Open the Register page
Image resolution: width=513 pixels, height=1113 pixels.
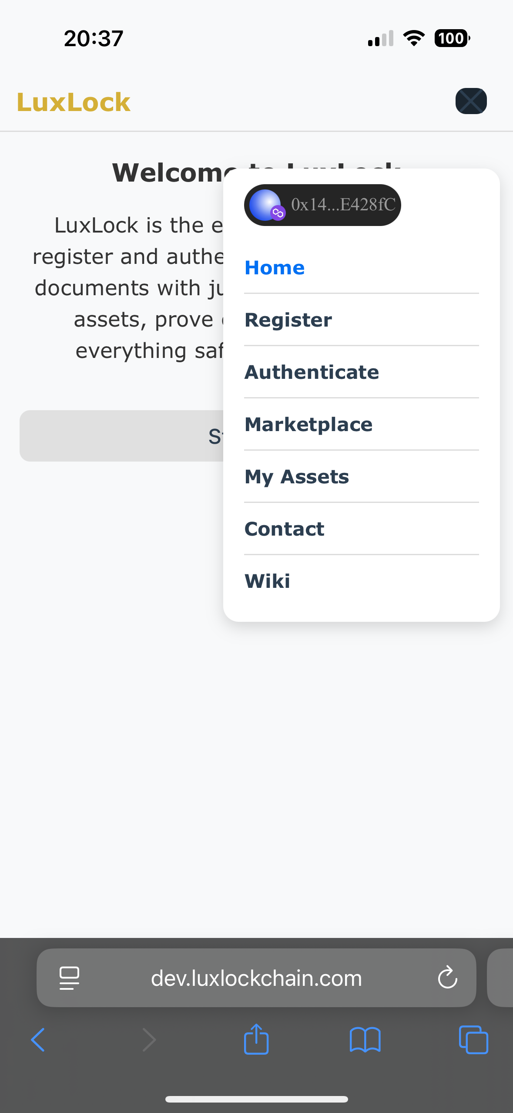coord(288,320)
